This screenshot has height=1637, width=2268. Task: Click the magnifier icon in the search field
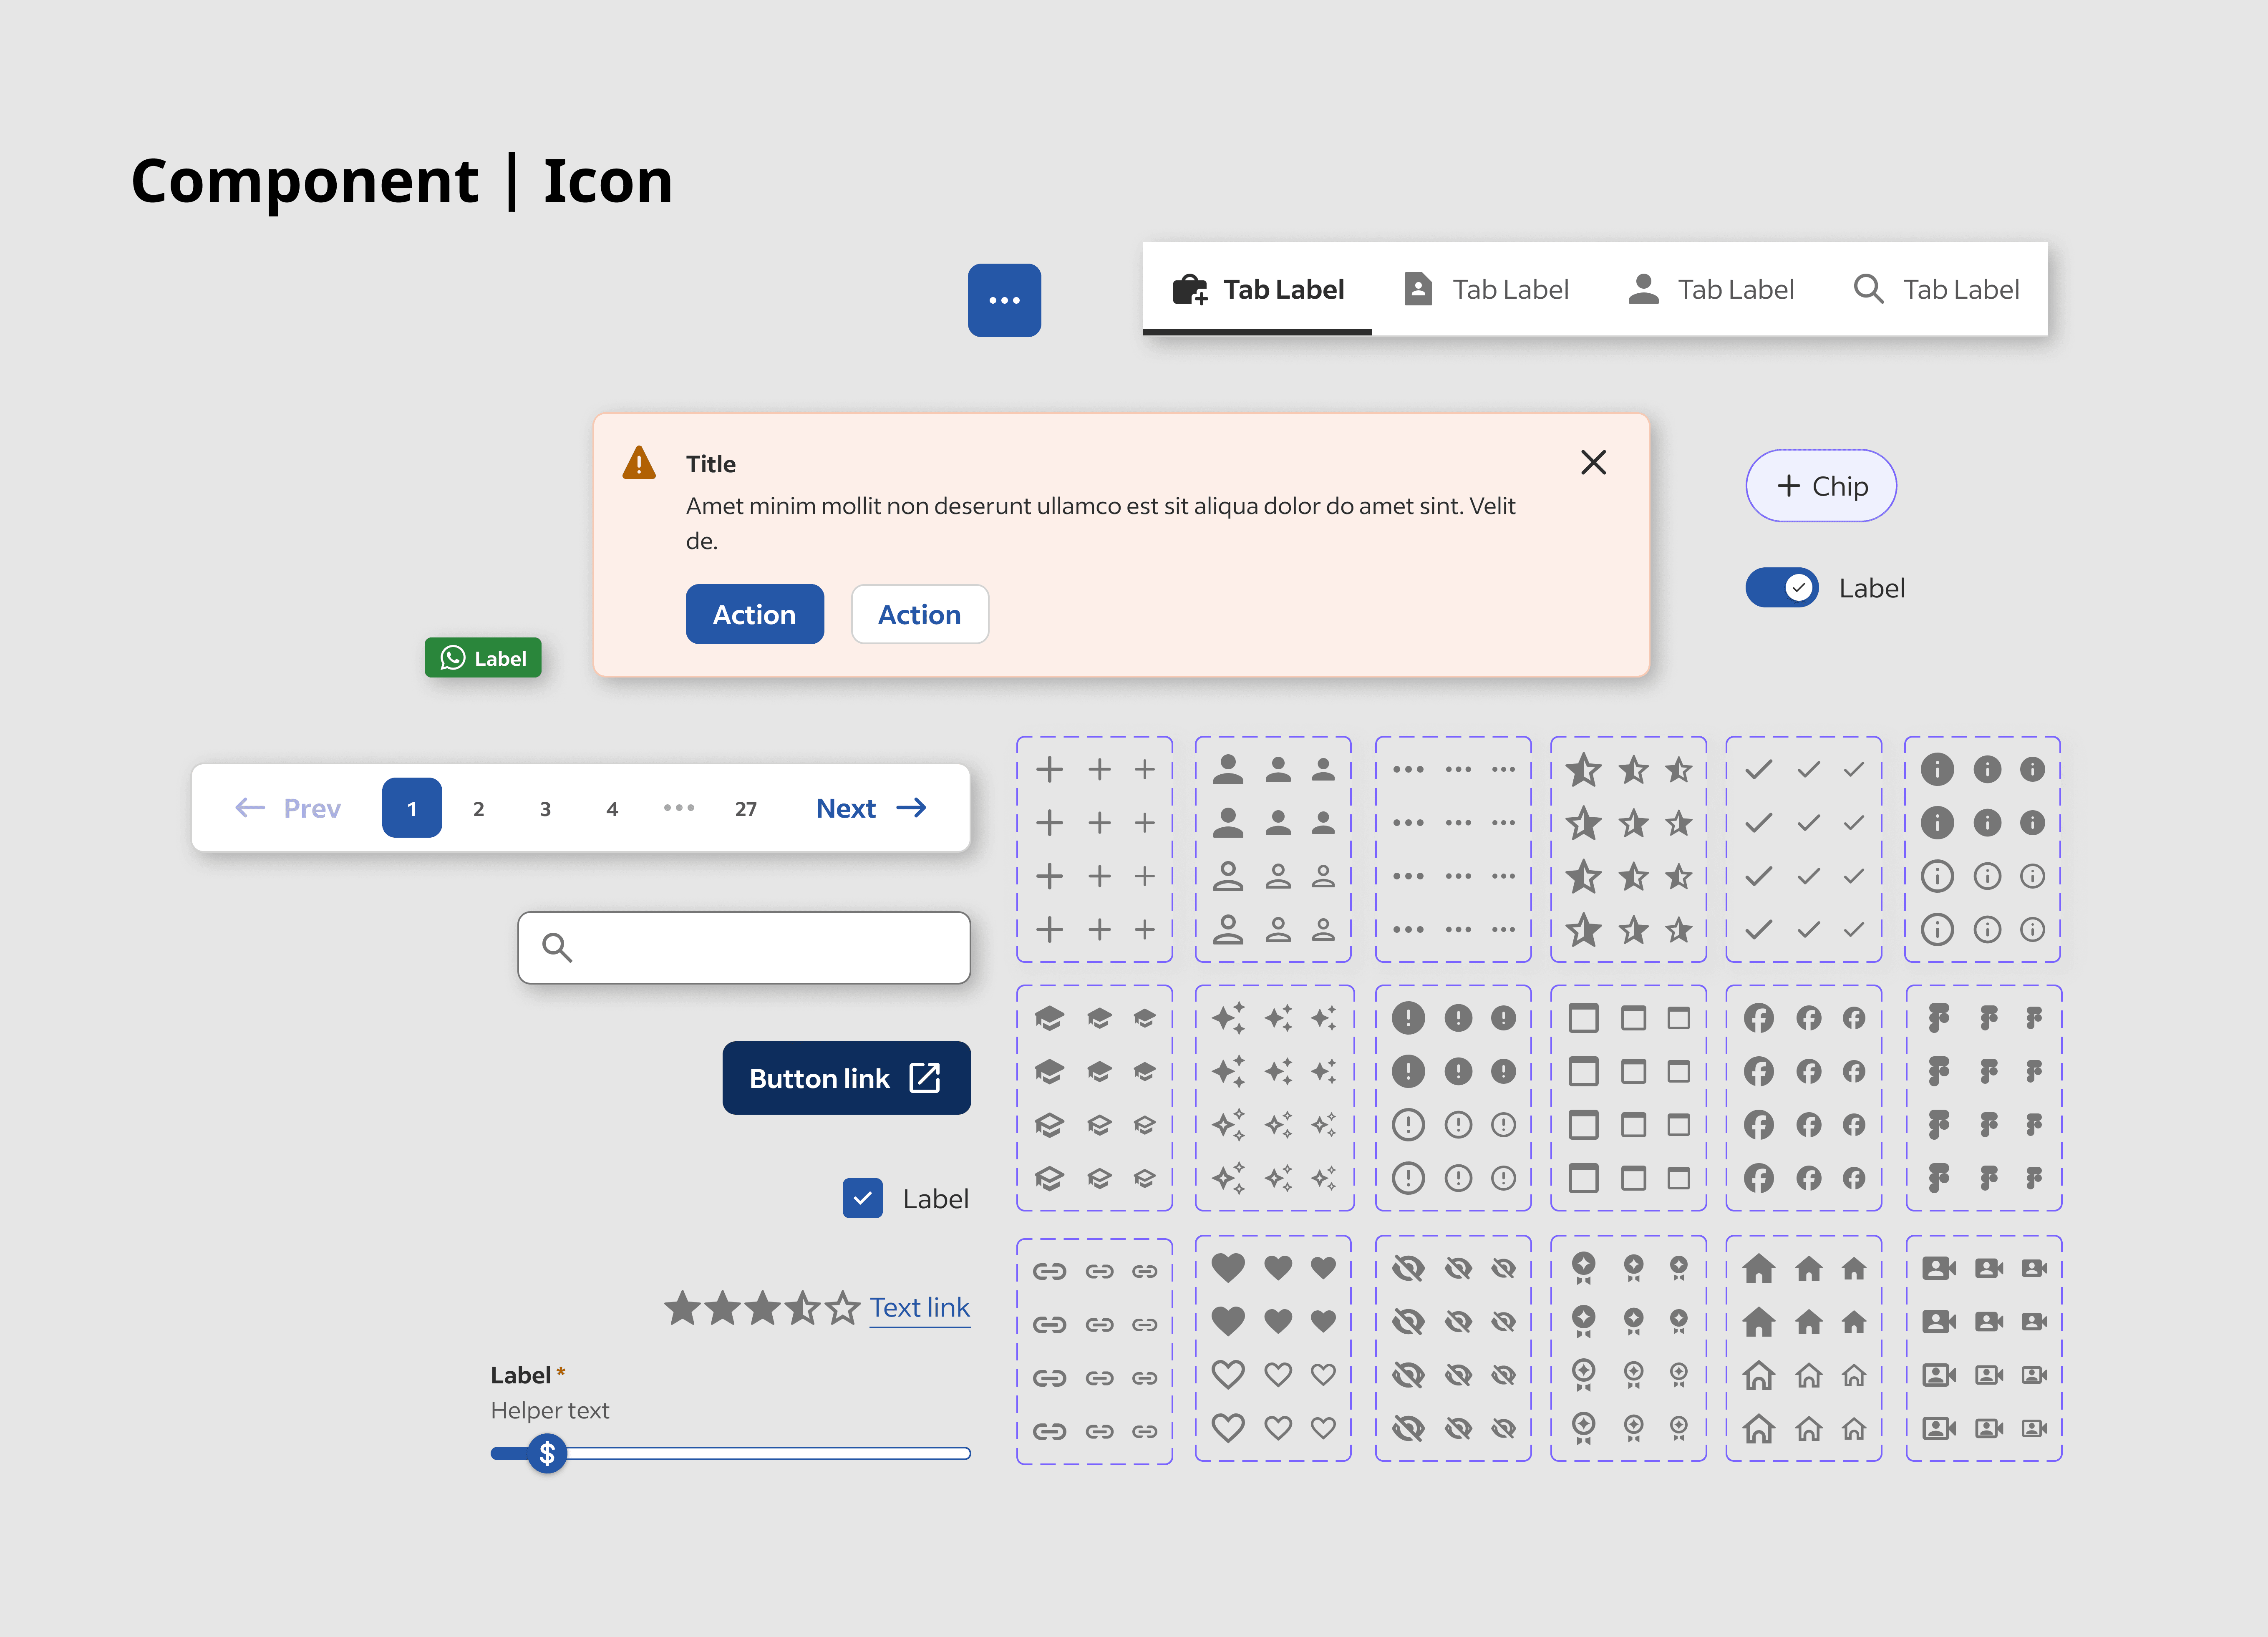556,947
